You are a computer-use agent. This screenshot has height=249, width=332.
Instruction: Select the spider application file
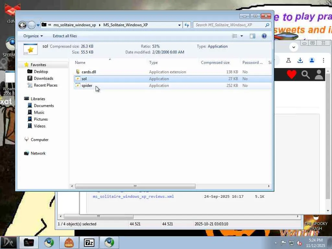172,86
